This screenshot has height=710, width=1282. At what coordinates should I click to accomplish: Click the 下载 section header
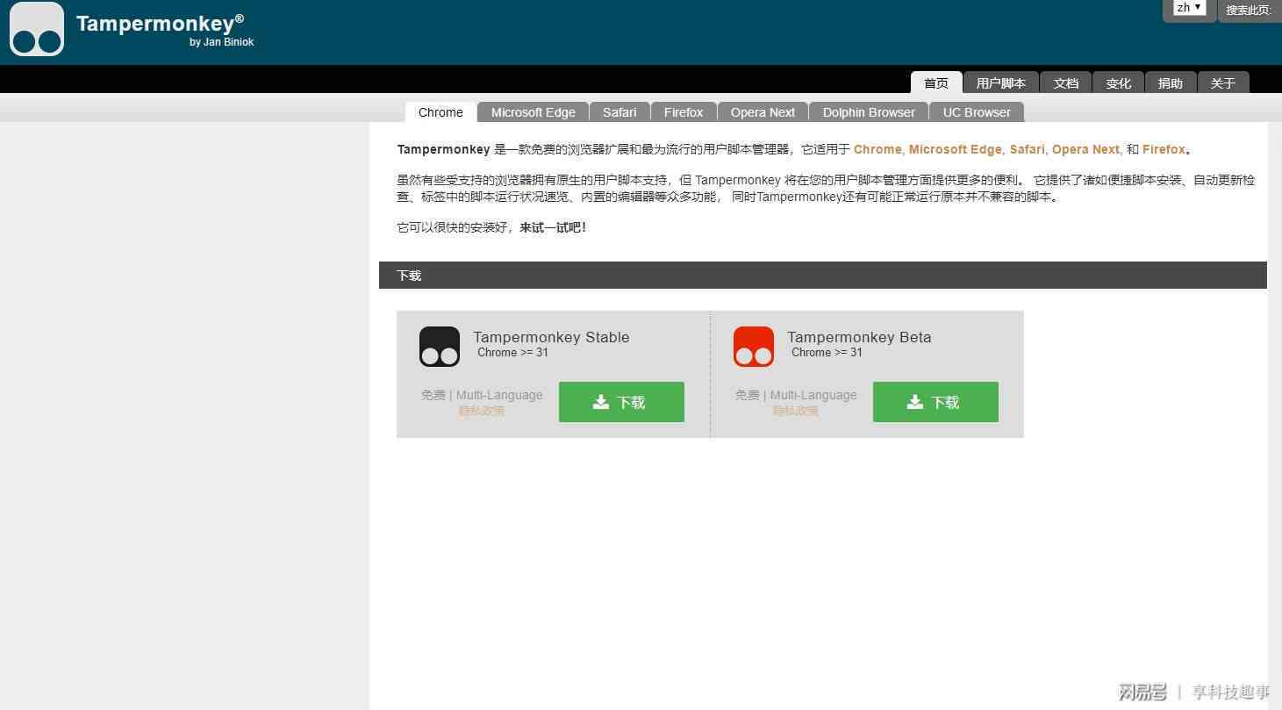point(823,275)
